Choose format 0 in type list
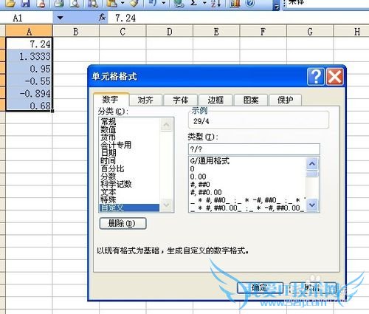The height and width of the screenshot is (314, 369). tap(247, 169)
